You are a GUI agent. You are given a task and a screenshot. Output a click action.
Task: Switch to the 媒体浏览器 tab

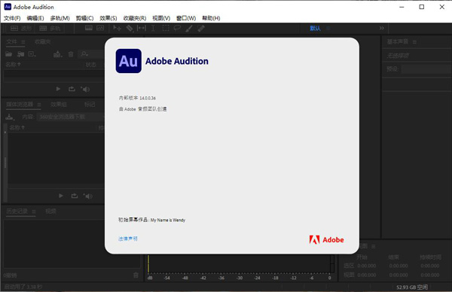click(20, 105)
